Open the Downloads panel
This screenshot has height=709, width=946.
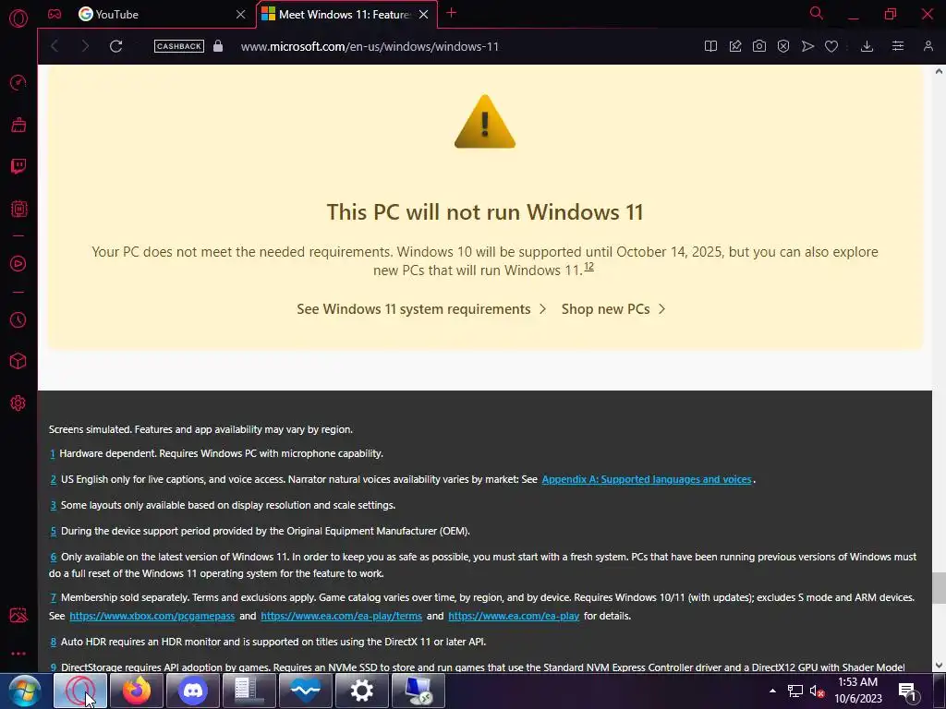coord(867,46)
